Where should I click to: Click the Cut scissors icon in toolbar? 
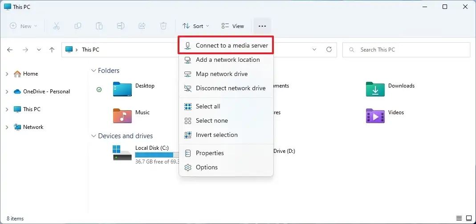click(x=57, y=26)
